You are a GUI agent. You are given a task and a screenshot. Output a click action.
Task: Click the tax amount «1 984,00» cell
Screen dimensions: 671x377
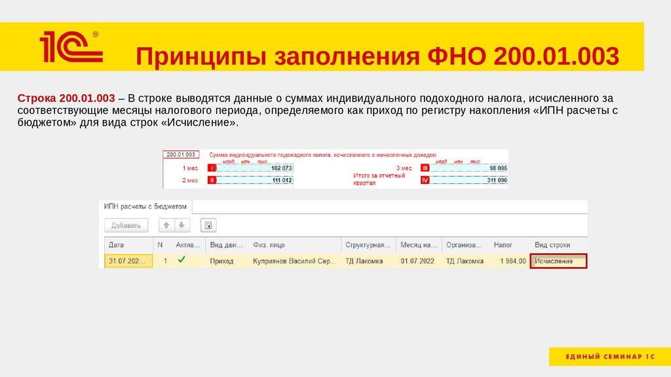point(509,260)
